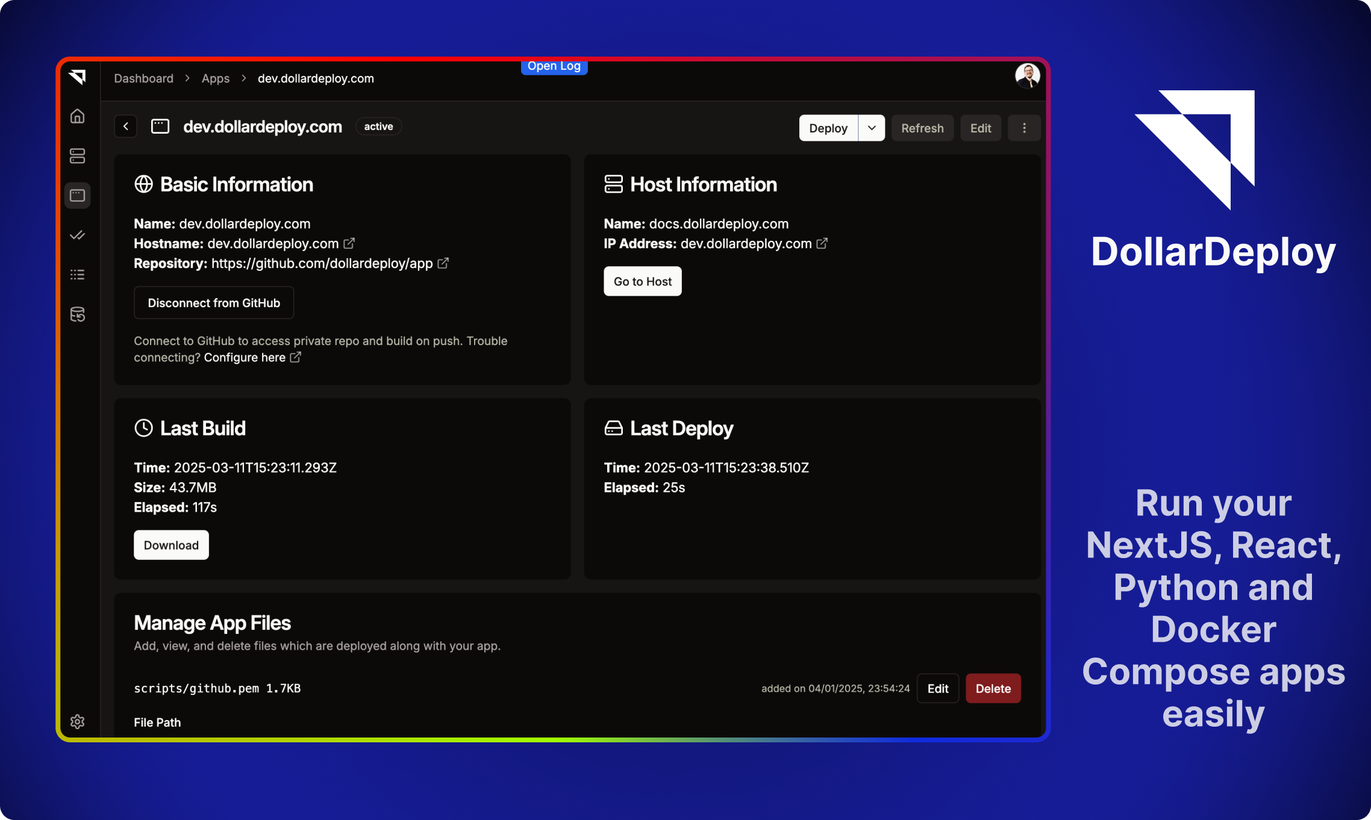Click the Last Build time value
Viewport: 1371px width, 820px height.
[x=255, y=467]
